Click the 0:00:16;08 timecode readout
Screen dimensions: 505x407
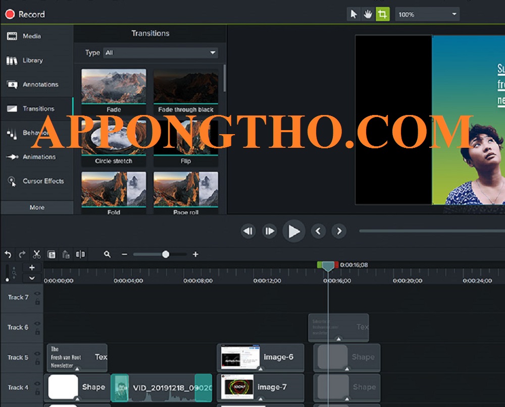coord(354,265)
